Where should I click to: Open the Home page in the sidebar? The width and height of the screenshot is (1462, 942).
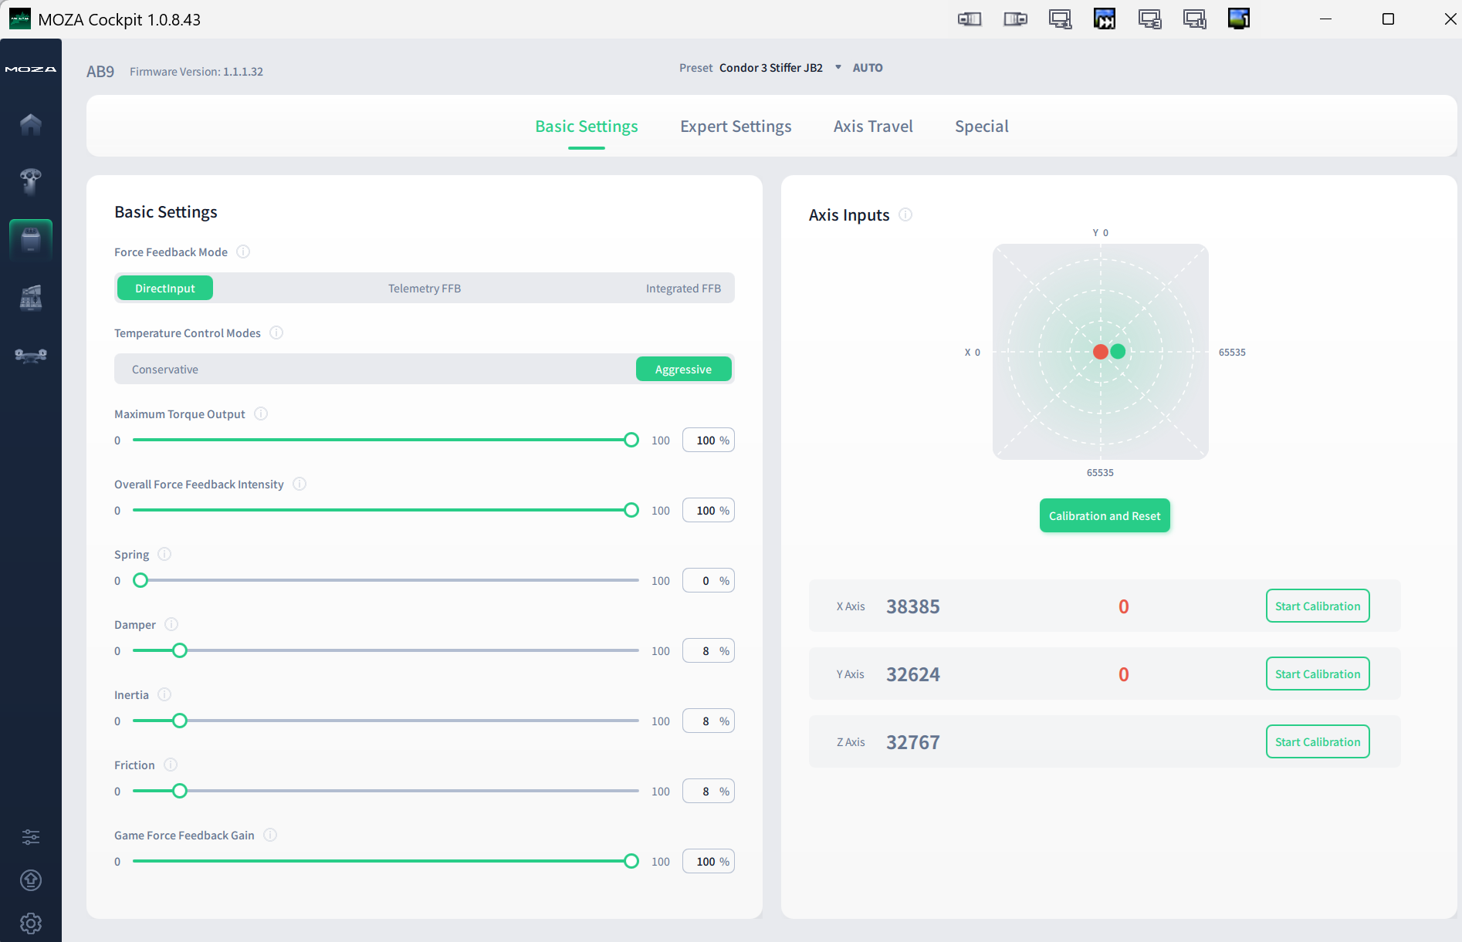(31, 124)
